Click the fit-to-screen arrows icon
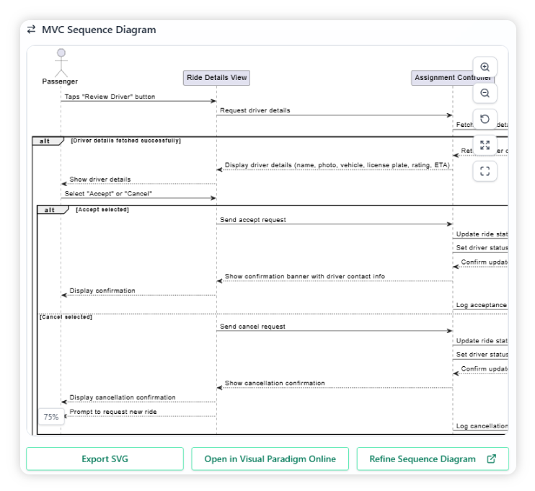Screen dimensions: 535x491 (x=485, y=145)
